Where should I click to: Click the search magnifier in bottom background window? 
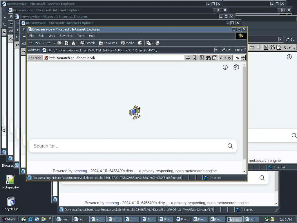262,178
